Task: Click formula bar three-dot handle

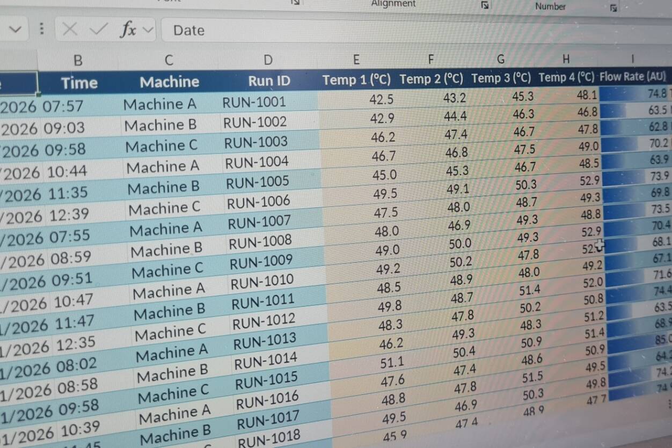Action: (42, 29)
